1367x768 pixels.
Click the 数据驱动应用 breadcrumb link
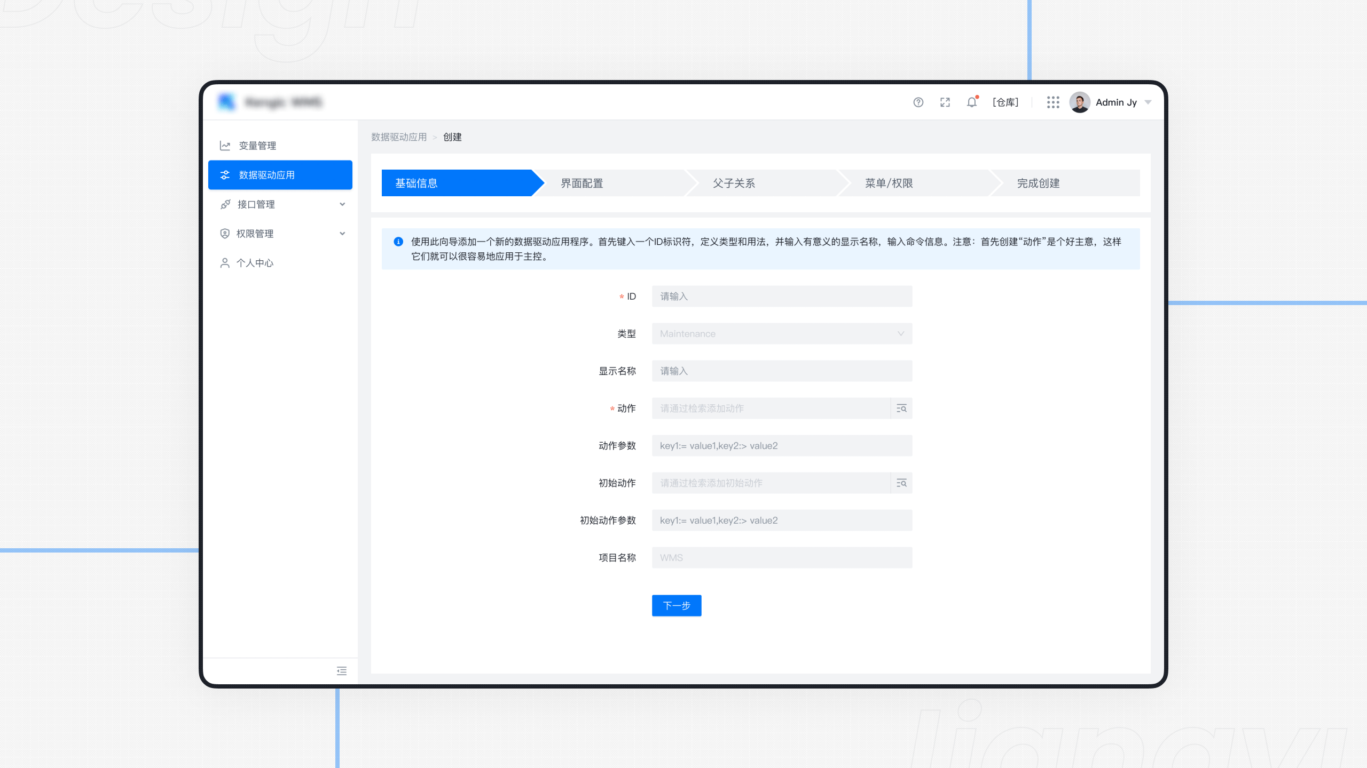398,137
